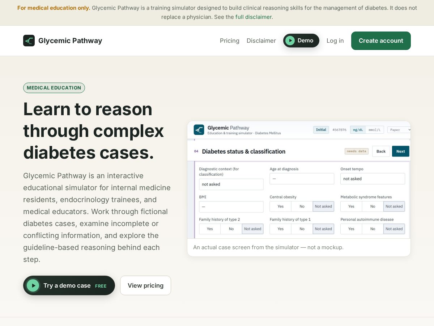
Task: Click the Create account button
Action: (381, 41)
